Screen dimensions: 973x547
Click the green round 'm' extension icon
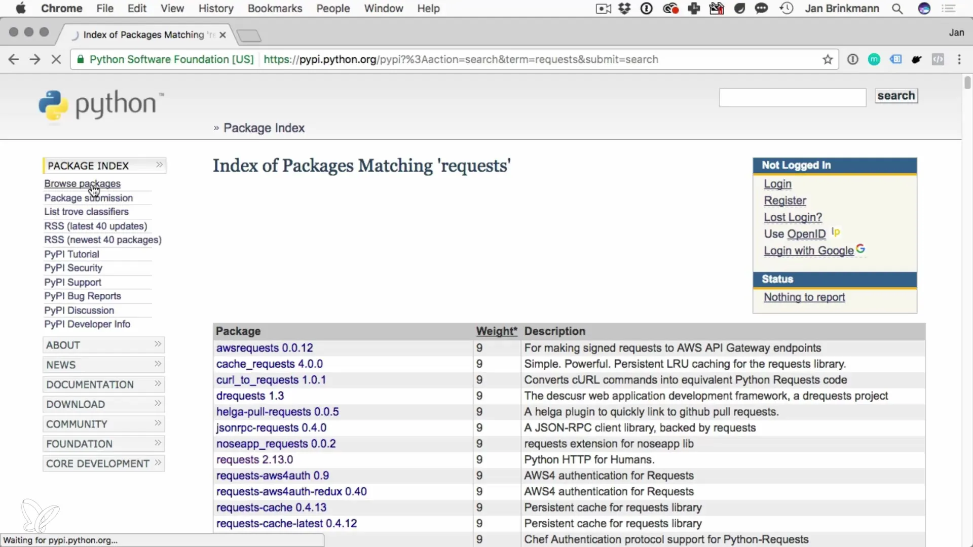coord(874,59)
